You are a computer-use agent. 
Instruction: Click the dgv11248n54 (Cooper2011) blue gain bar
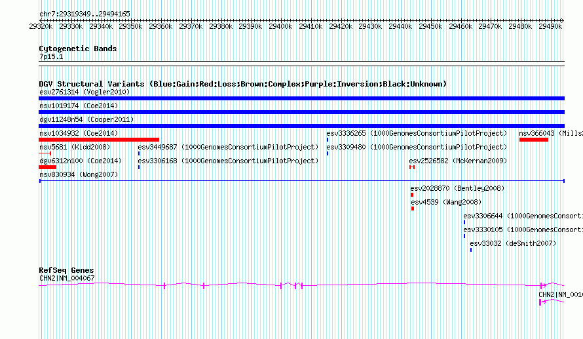coord(301,126)
